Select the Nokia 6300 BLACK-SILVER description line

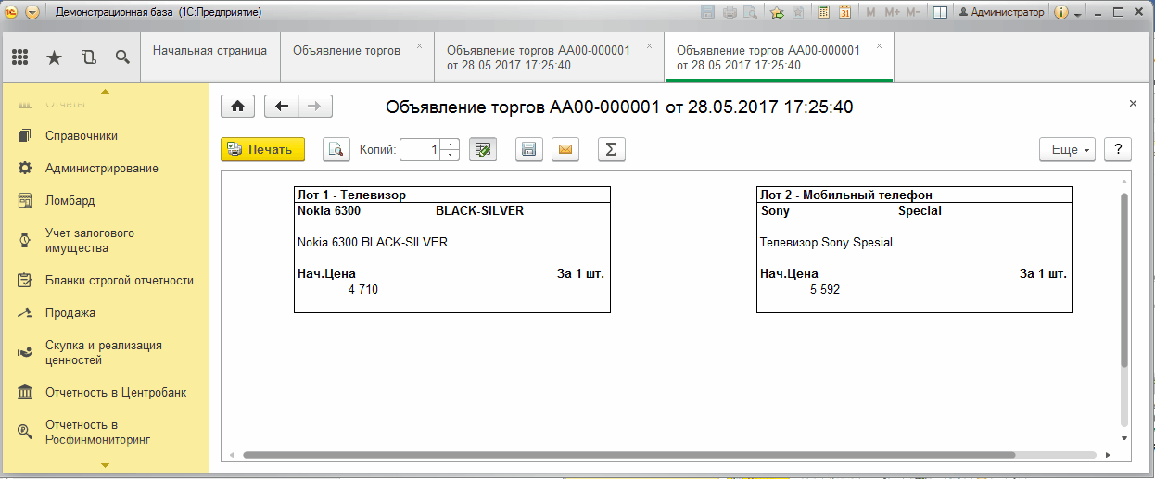click(x=373, y=243)
